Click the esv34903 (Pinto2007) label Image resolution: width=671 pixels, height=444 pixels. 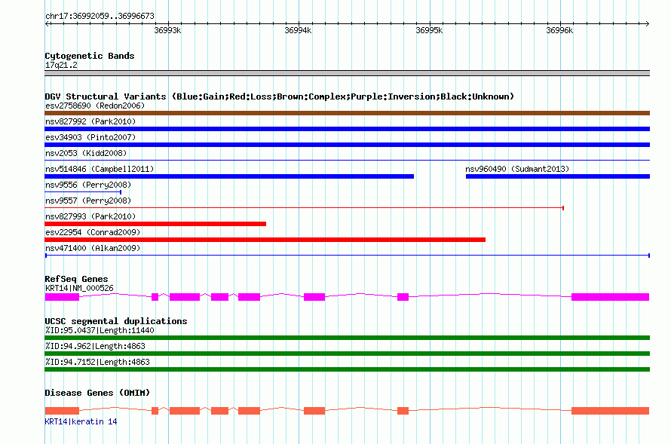[x=90, y=137]
